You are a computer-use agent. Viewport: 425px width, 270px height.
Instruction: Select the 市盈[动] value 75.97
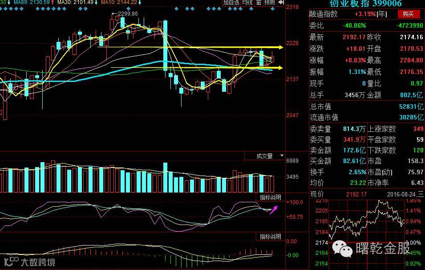416,172
